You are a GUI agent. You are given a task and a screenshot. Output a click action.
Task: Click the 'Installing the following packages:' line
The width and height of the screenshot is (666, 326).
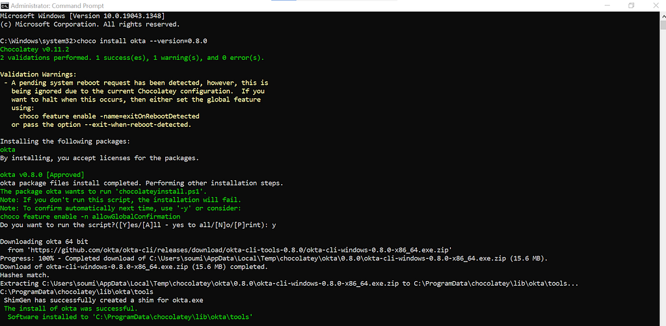pyautogui.click(x=65, y=141)
